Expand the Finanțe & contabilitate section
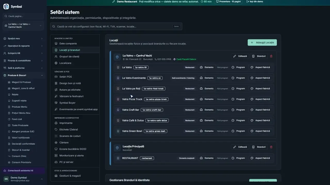The width and height of the screenshot is (330, 185). pyautogui.click(x=23, y=61)
